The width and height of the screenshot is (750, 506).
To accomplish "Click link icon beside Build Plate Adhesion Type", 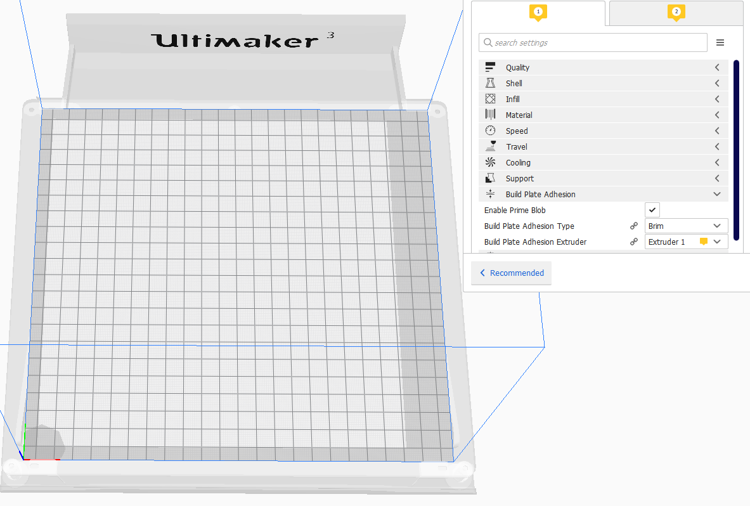I will (x=634, y=226).
